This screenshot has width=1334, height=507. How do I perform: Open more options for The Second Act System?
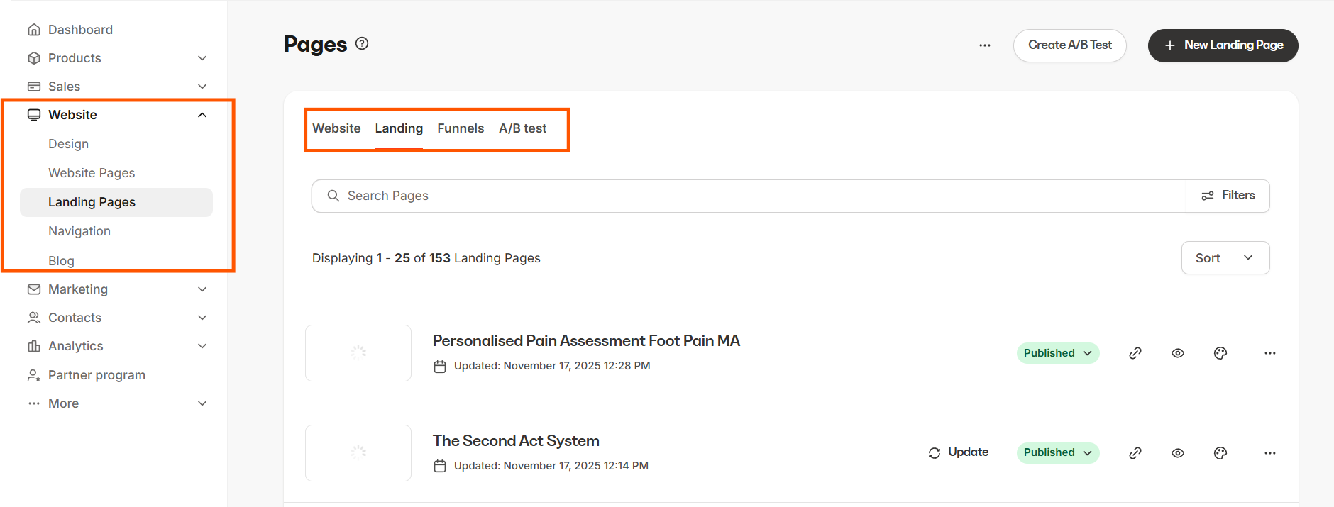click(x=1269, y=453)
